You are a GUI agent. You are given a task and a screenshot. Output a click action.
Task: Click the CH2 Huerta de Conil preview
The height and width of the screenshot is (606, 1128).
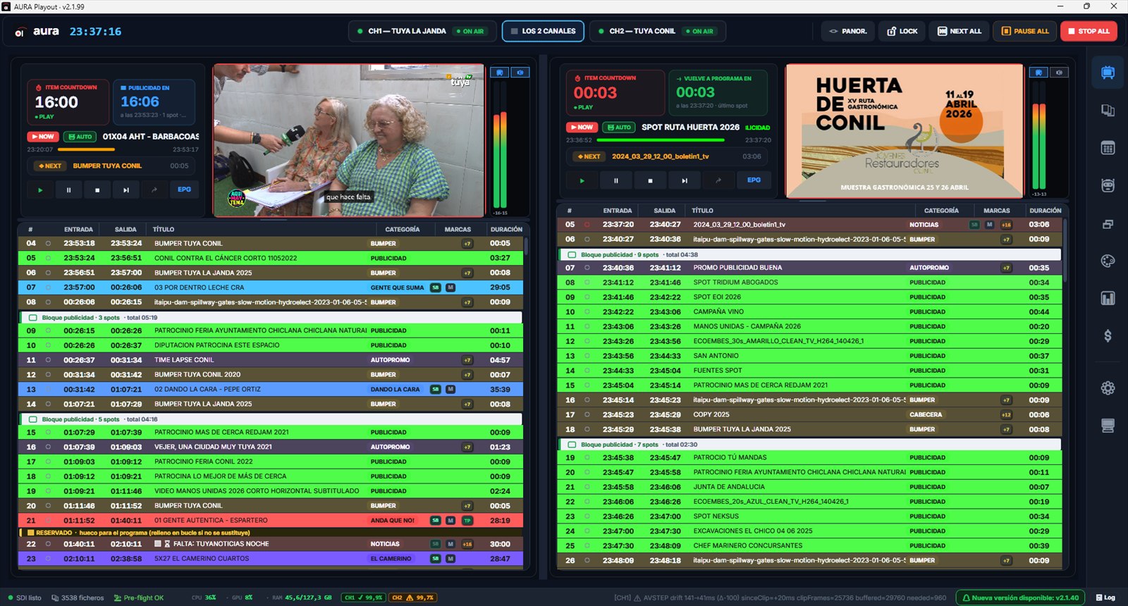904,131
